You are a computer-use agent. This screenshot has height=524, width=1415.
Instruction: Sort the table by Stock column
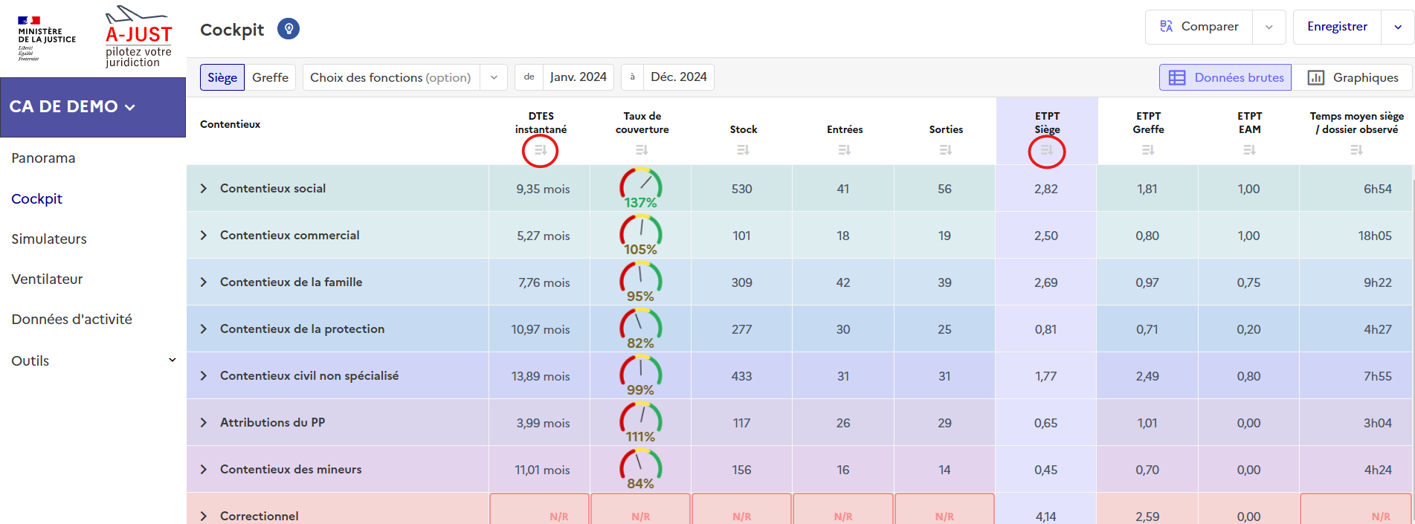tap(743, 151)
